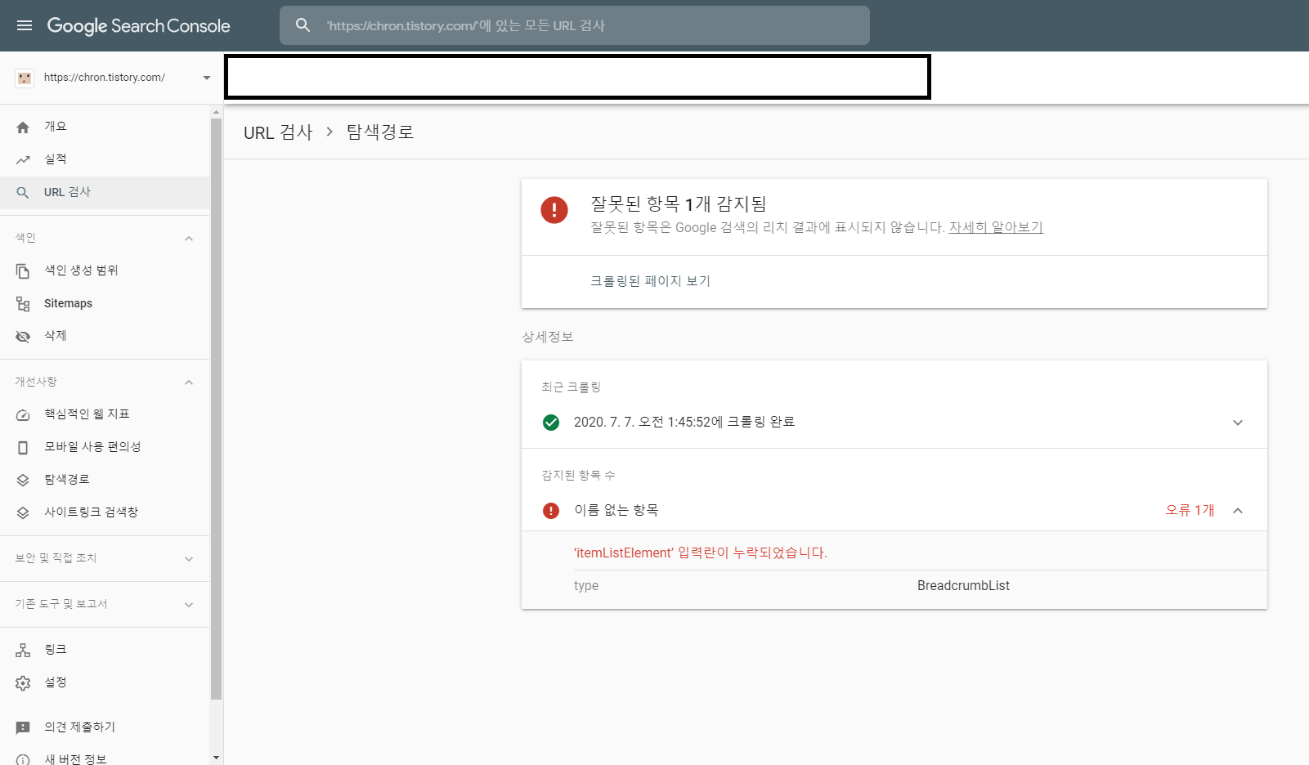Click the speedometer icon beside 핵심적인 웹 지표
1309x765 pixels.
23,414
